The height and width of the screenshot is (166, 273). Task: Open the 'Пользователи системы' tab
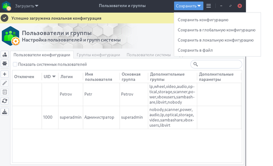(x=148, y=55)
